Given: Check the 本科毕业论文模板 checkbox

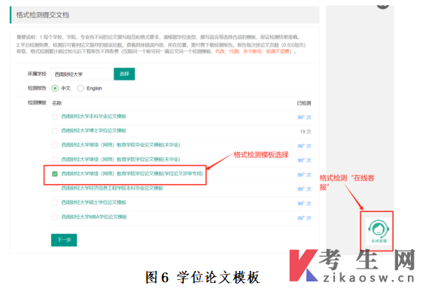Looking at the screenshot, I should [x=55, y=117].
